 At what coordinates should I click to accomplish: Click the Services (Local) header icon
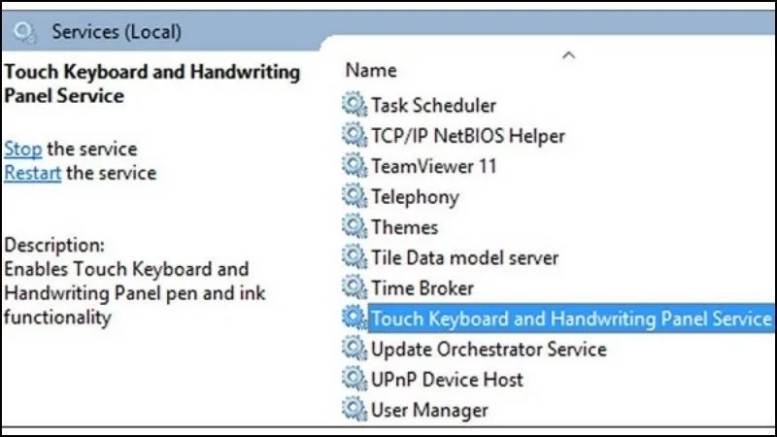[26, 32]
